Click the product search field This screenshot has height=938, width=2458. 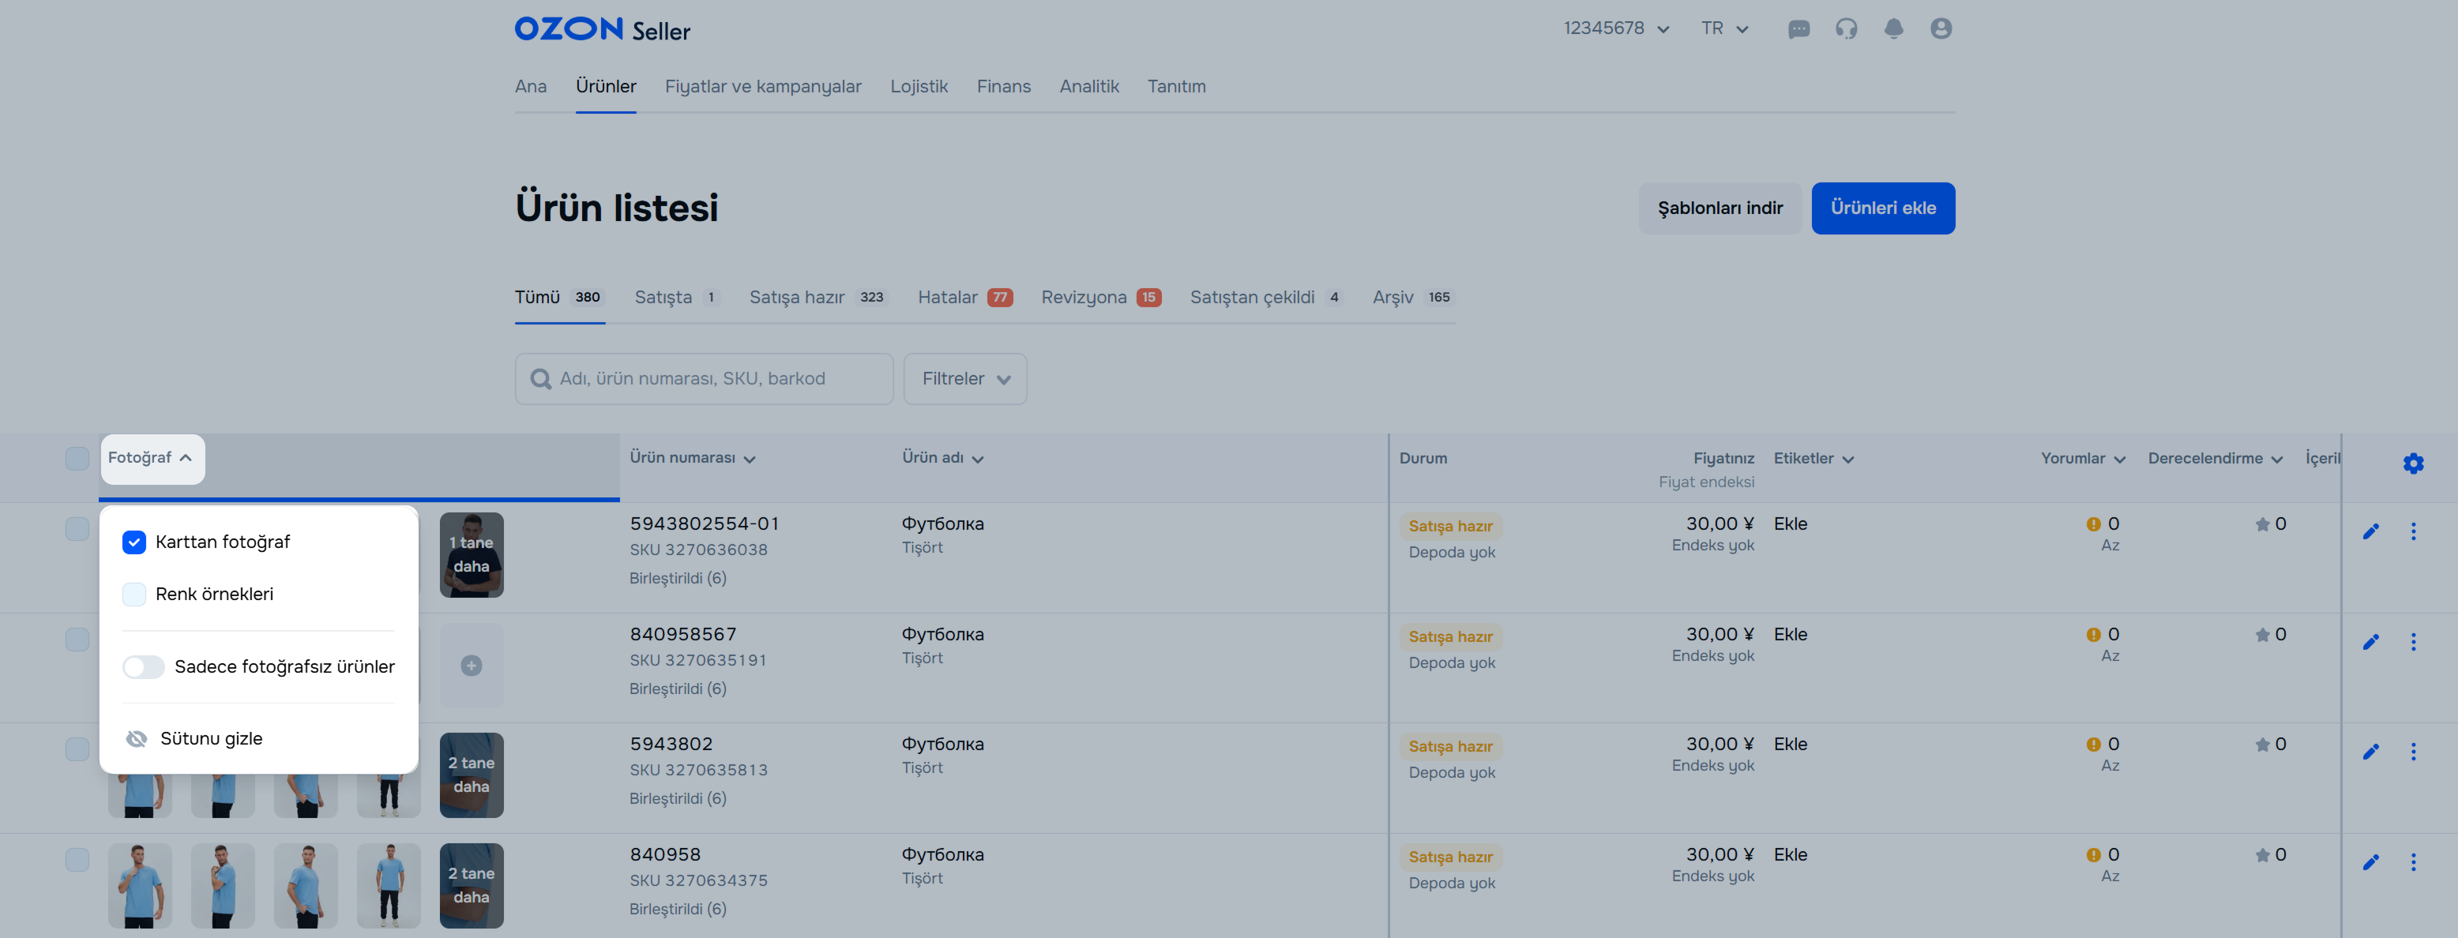pyautogui.click(x=705, y=379)
